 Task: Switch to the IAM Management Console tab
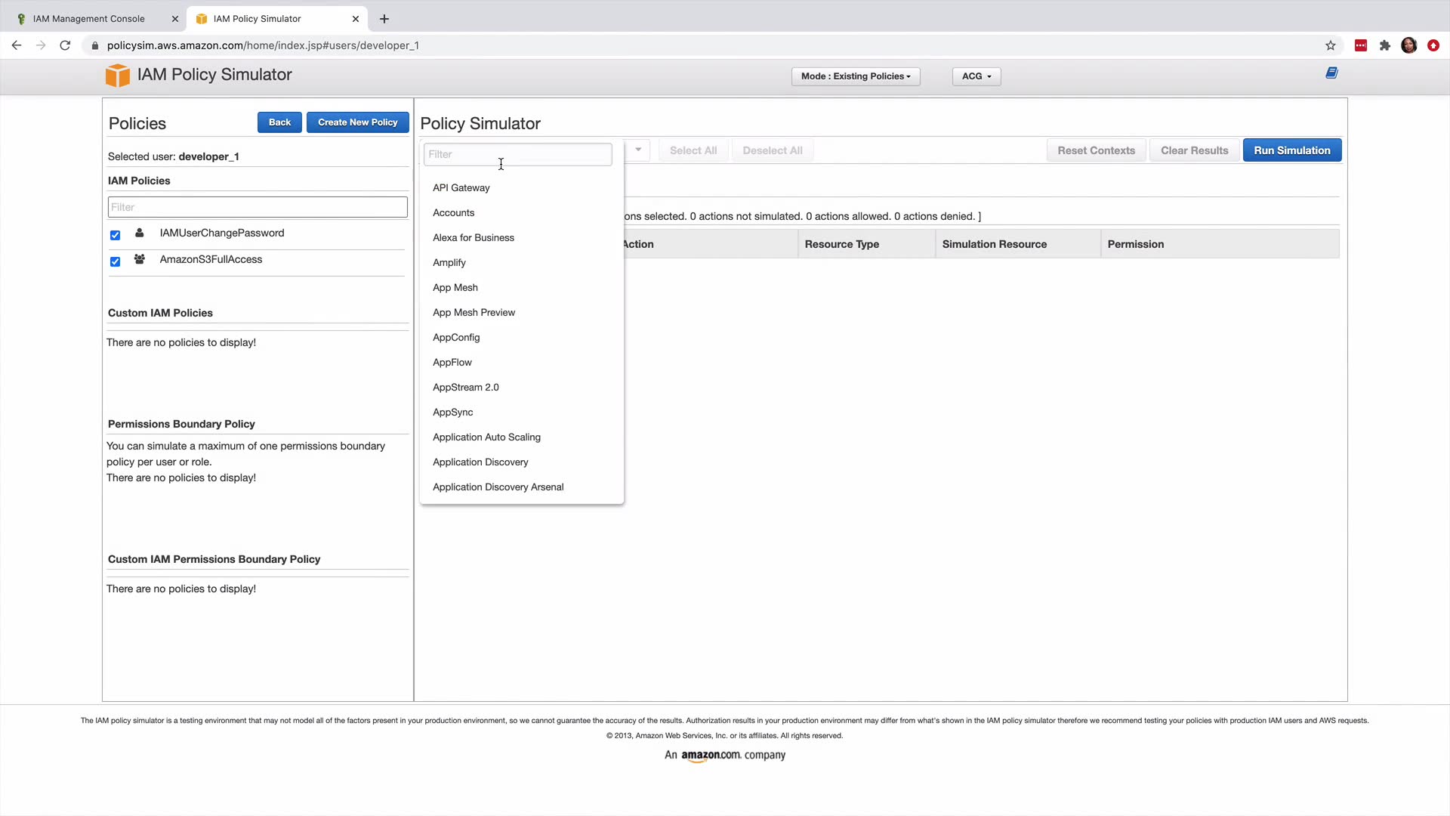click(89, 19)
